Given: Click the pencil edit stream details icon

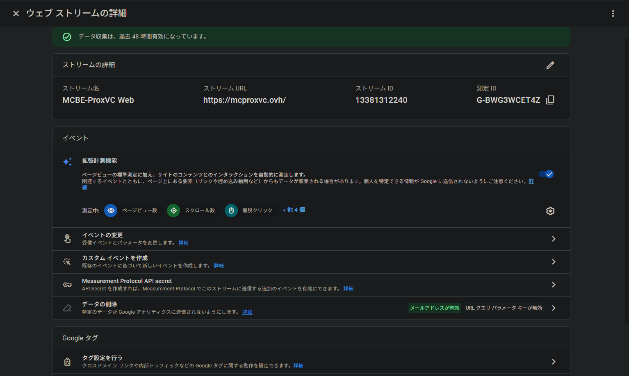Looking at the screenshot, I should tap(550, 65).
